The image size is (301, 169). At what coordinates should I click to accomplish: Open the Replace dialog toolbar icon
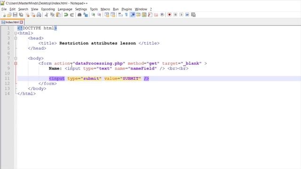pos(86,15)
